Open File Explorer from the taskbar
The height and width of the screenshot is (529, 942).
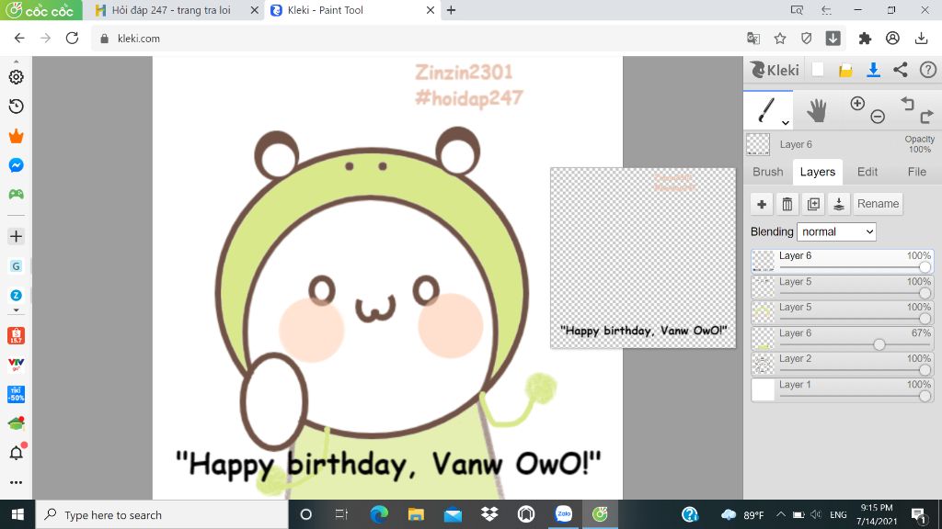pos(416,514)
